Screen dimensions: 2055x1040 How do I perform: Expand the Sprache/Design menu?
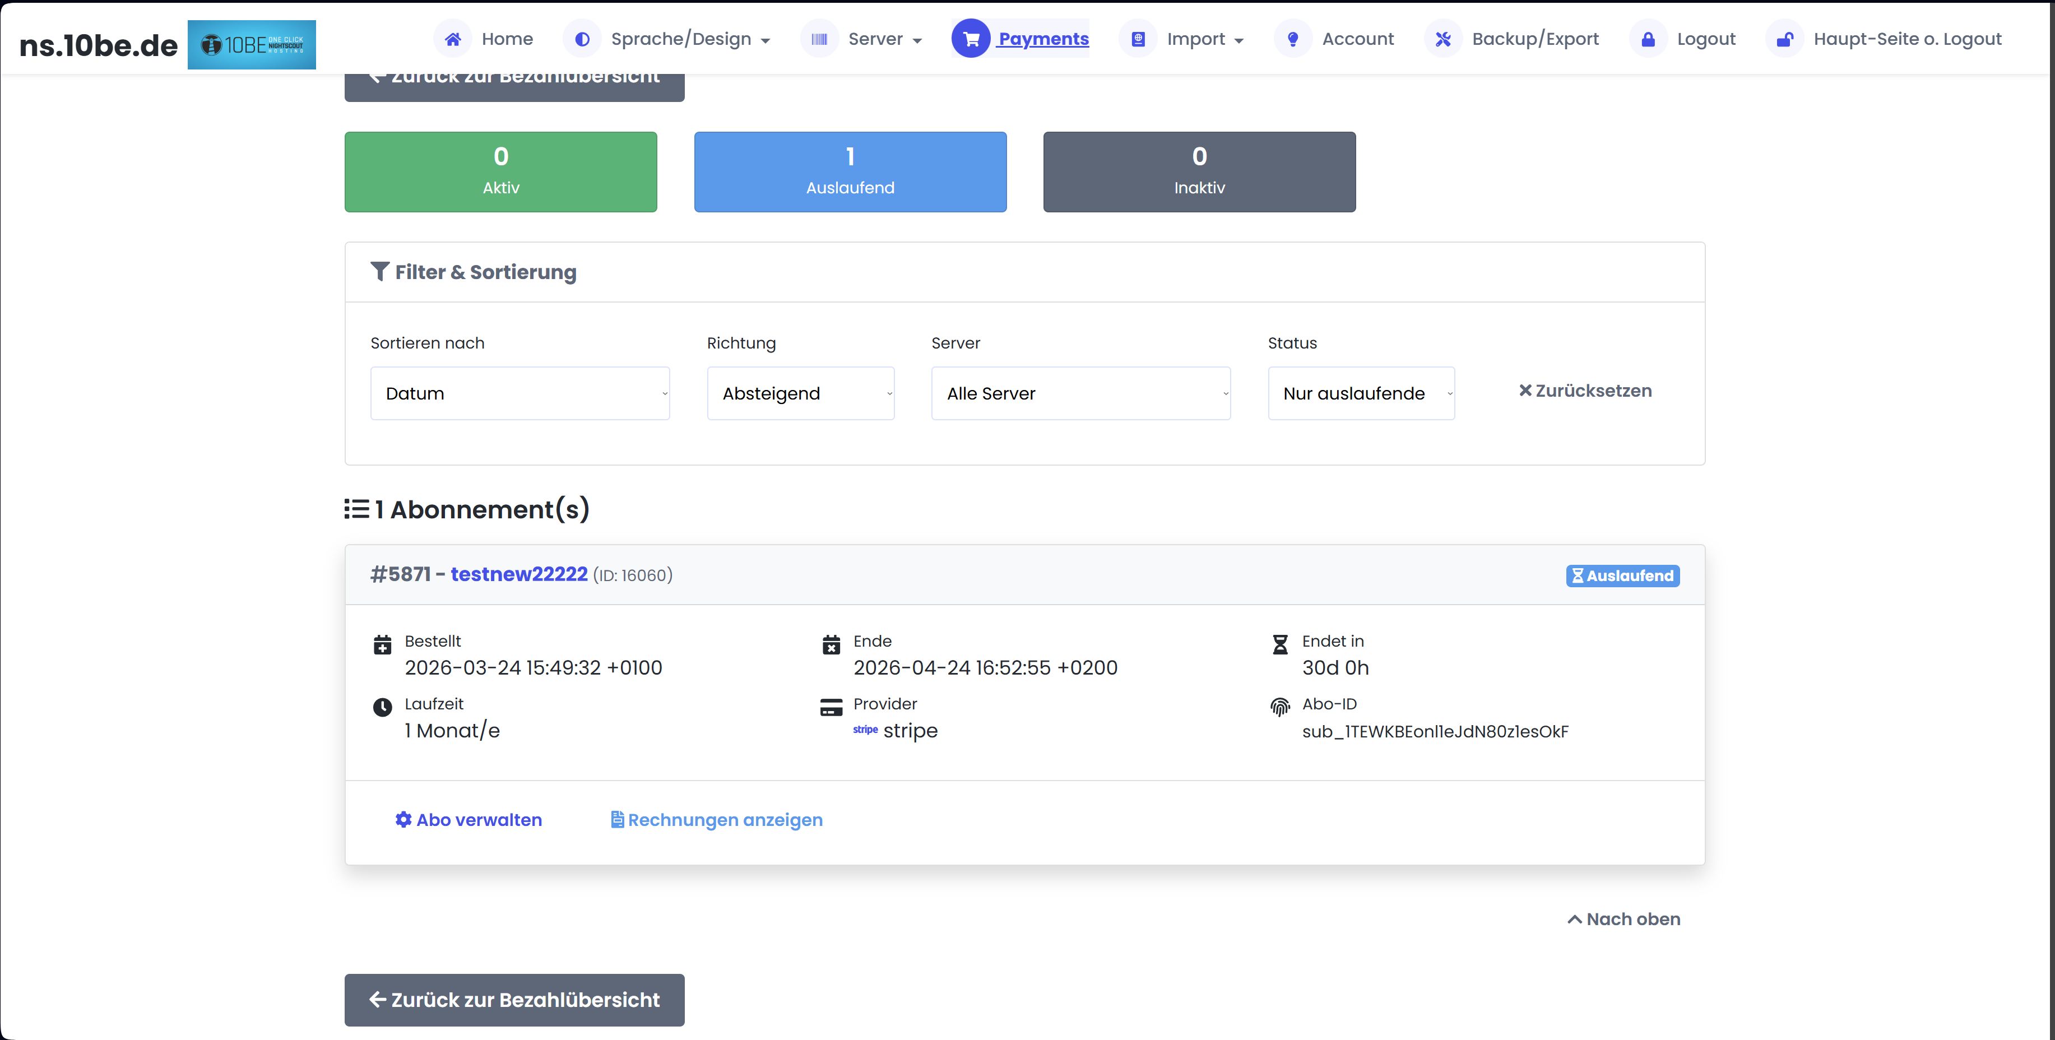680,39
